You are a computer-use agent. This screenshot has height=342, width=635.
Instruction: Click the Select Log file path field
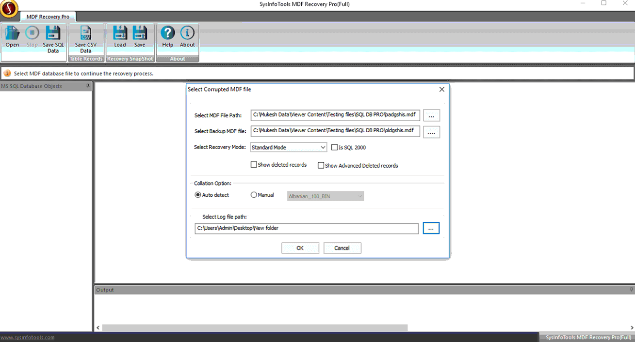pyautogui.click(x=307, y=228)
